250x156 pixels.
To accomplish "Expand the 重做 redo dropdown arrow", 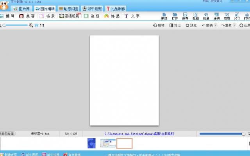I will [234, 25].
